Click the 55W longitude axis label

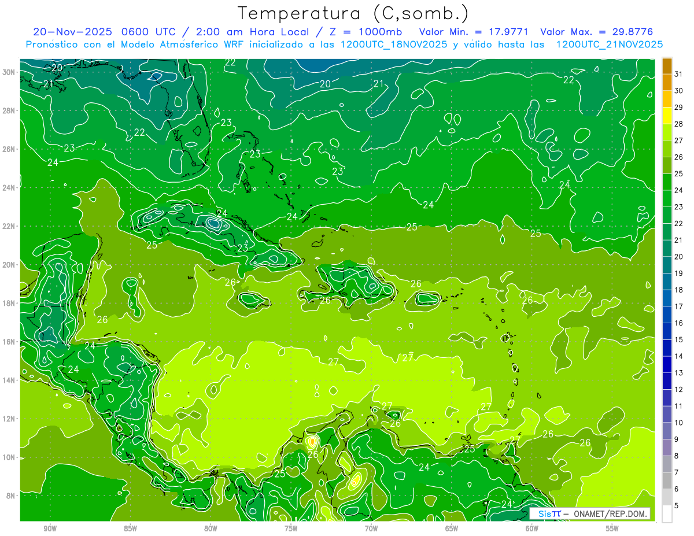(x=612, y=528)
